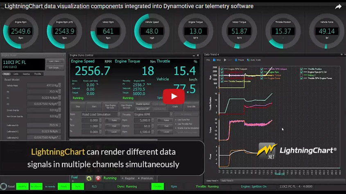Click the Auto Scale icon in Data Trend
Screen dimensions: 346x194
(x=248, y=60)
